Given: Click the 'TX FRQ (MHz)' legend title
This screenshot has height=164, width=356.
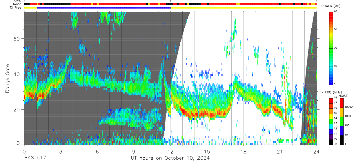Looking at the screenshot, I should [330, 92].
